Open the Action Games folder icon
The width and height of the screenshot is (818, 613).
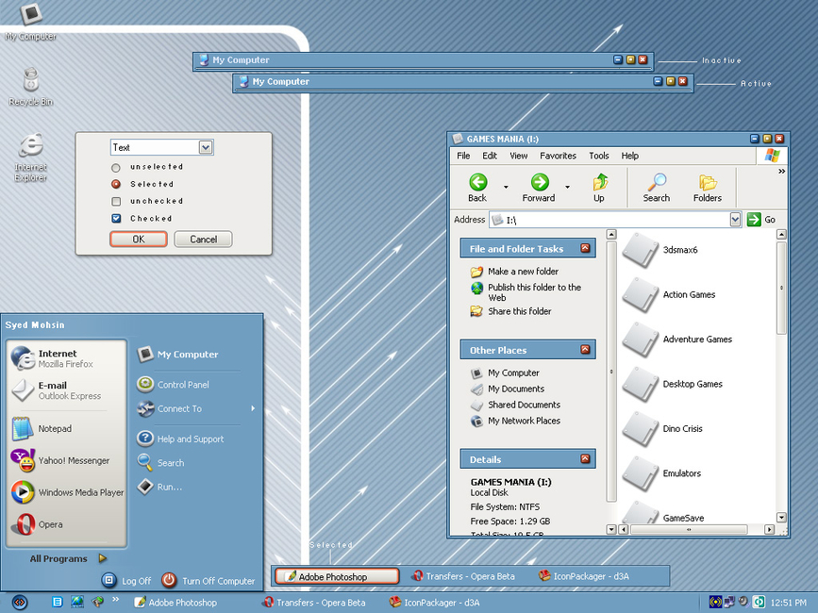tap(641, 294)
